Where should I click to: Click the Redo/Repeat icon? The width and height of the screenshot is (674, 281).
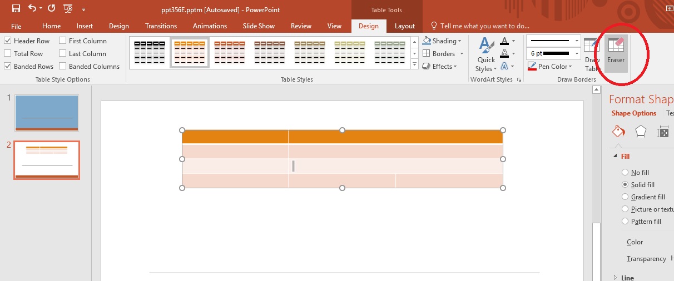coord(51,8)
